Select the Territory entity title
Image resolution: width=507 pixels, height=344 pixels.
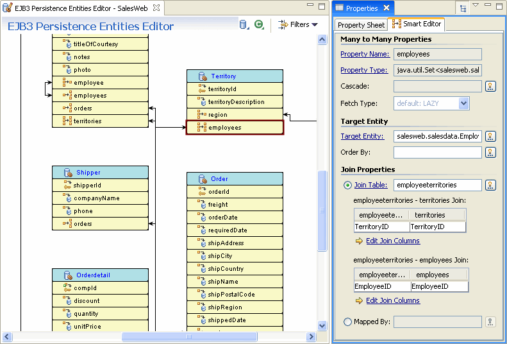point(224,76)
